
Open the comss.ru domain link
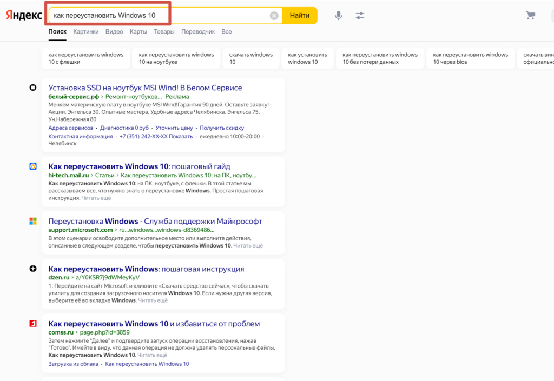click(x=61, y=332)
